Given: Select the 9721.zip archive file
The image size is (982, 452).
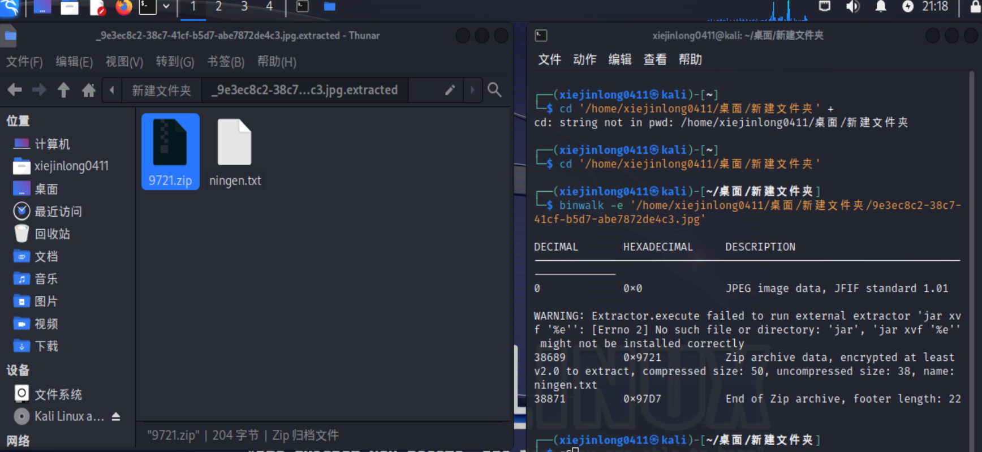Looking at the screenshot, I should [170, 152].
